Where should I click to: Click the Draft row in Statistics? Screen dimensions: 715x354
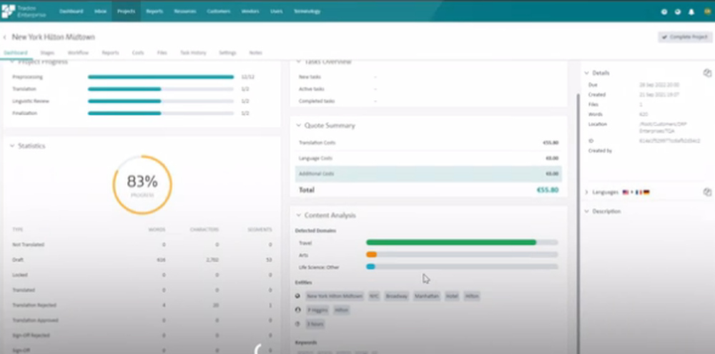(x=142, y=260)
